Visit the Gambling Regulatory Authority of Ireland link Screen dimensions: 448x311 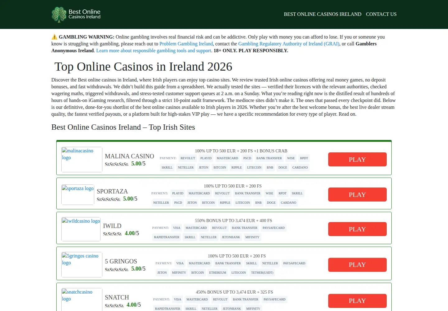[x=289, y=44]
